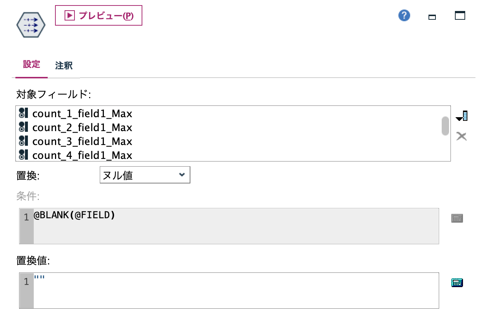
Task: Click the X icon to remove selected fields
Action: pos(462,136)
